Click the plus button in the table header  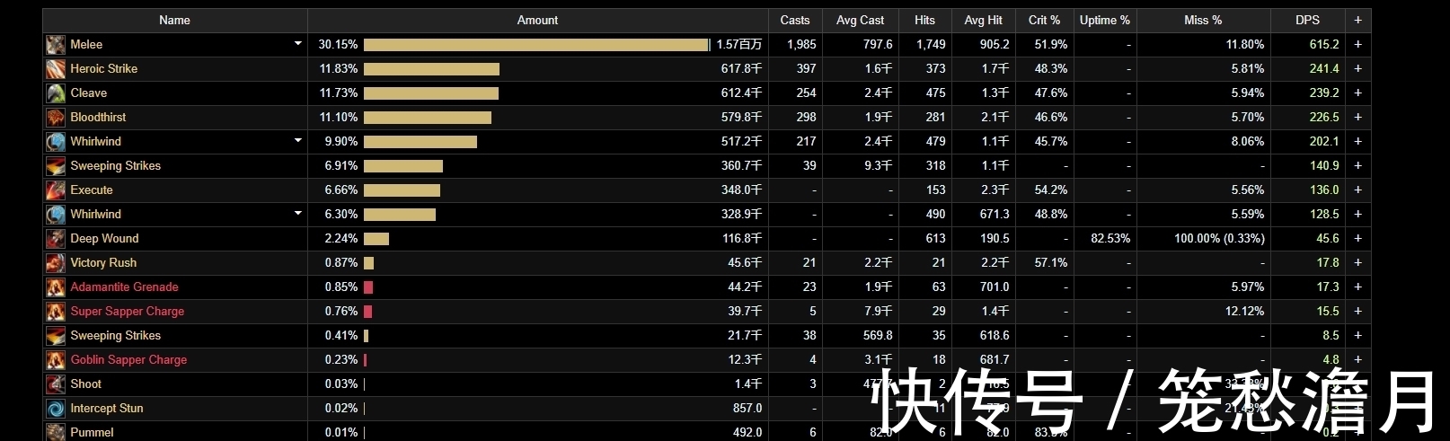click(x=1357, y=20)
